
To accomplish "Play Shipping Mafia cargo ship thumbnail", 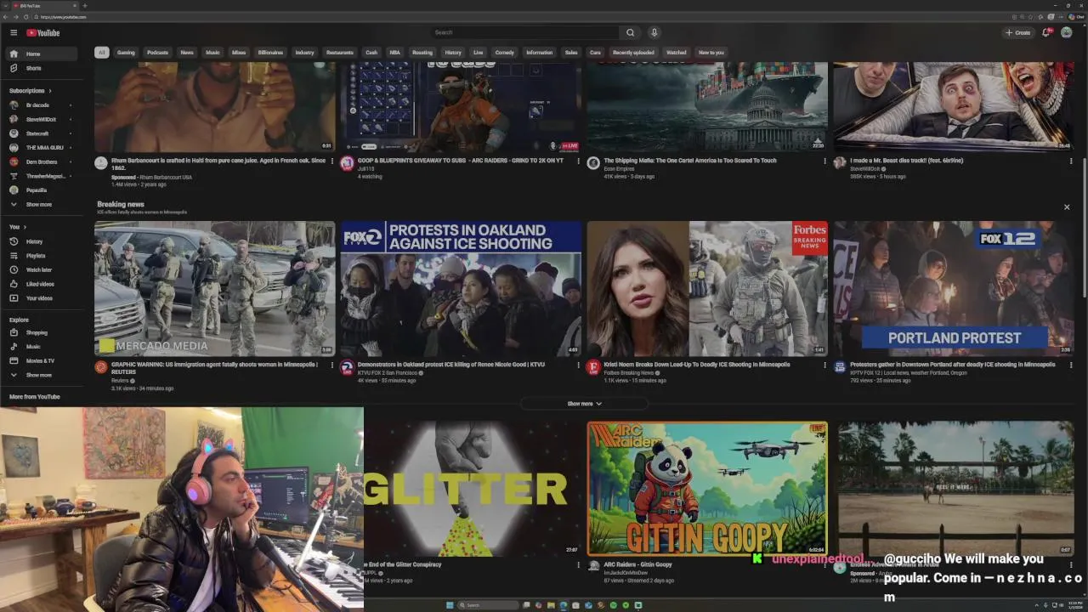I will (707, 106).
